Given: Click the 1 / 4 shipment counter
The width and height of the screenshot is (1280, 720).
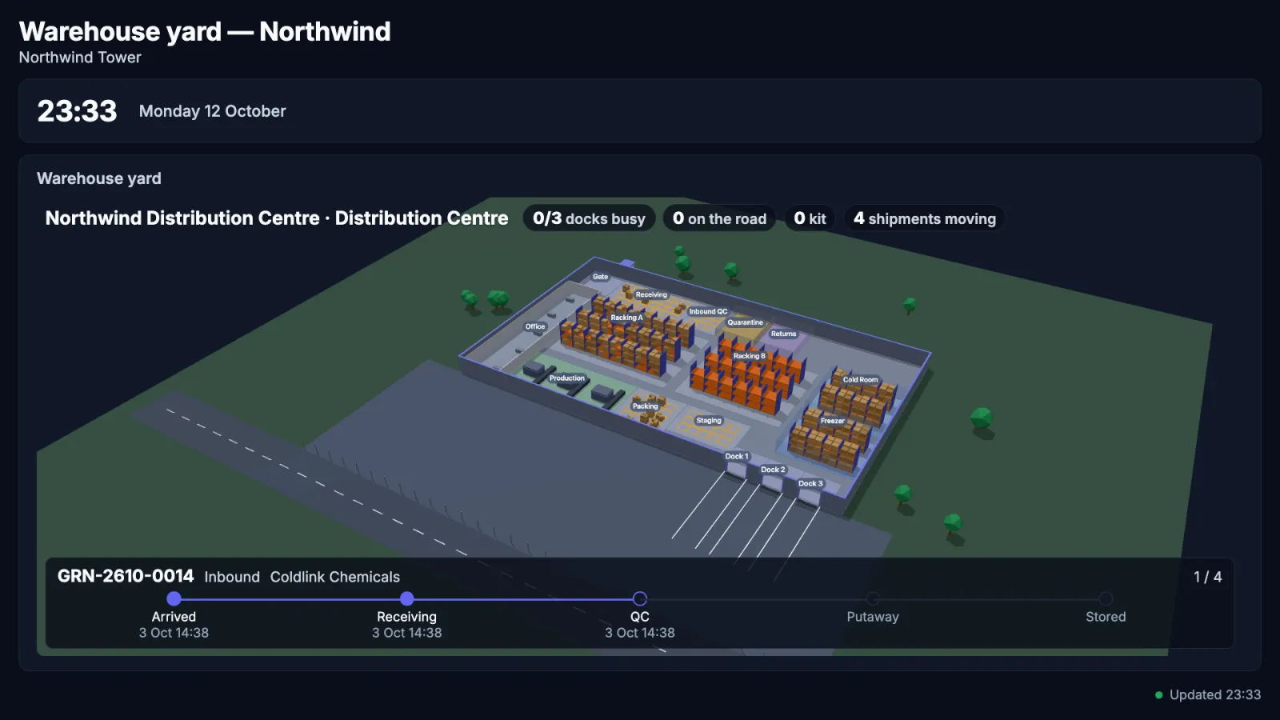Looking at the screenshot, I should click(x=1207, y=577).
